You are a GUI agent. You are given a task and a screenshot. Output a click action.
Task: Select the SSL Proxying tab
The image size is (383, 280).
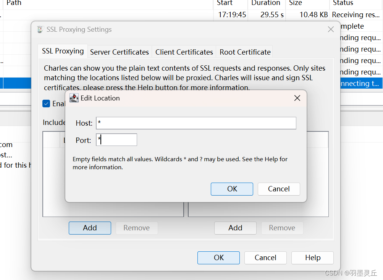pyautogui.click(x=63, y=51)
